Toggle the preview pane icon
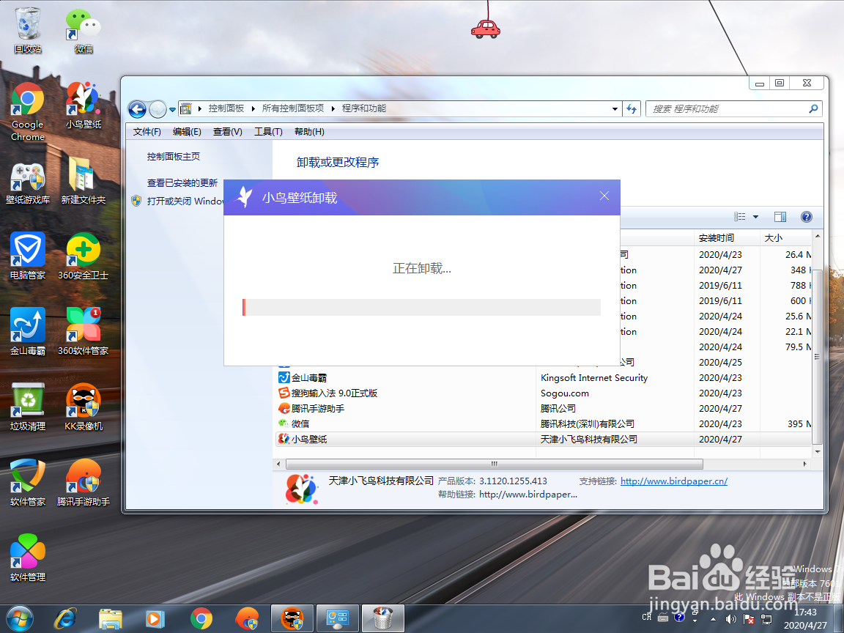Screen dimensions: 844x633 pyautogui.click(x=780, y=217)
